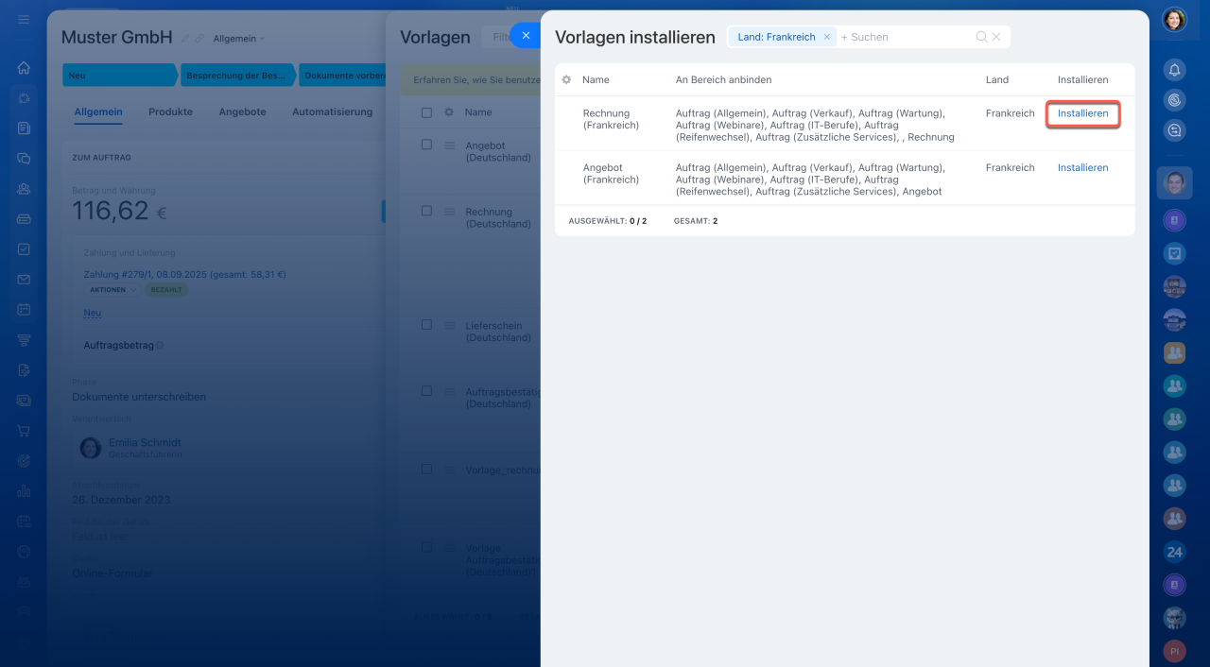Click the Land column header
Viewport: 1210px width, 667px height.
[x=997, y=80]
